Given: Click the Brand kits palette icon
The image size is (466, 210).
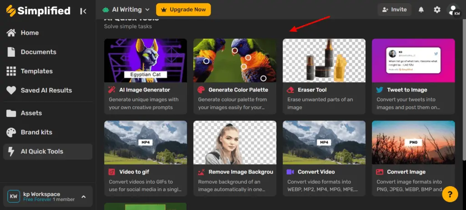Looking at the screenshot, I should point(11,132).
